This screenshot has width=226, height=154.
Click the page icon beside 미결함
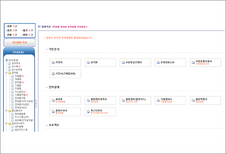(x=12, y=76)
